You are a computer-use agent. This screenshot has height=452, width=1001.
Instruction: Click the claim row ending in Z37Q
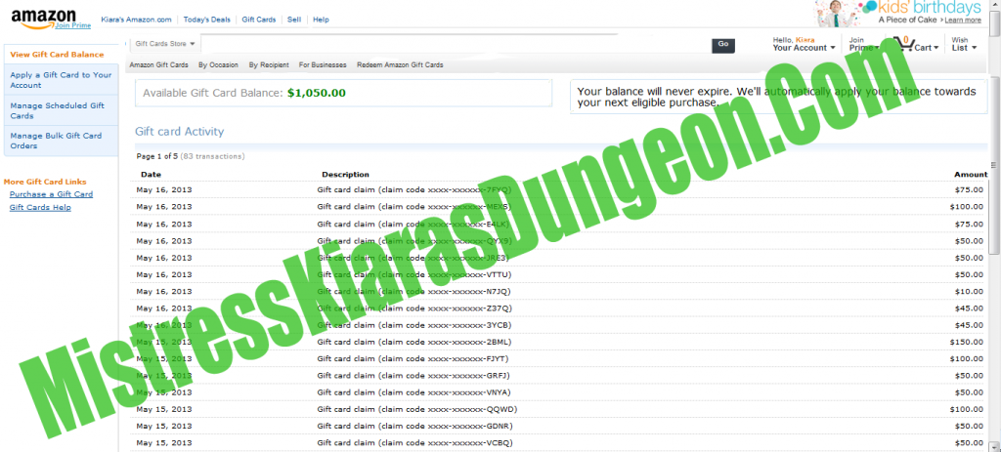pyautogui.click(x=560, y=308)
